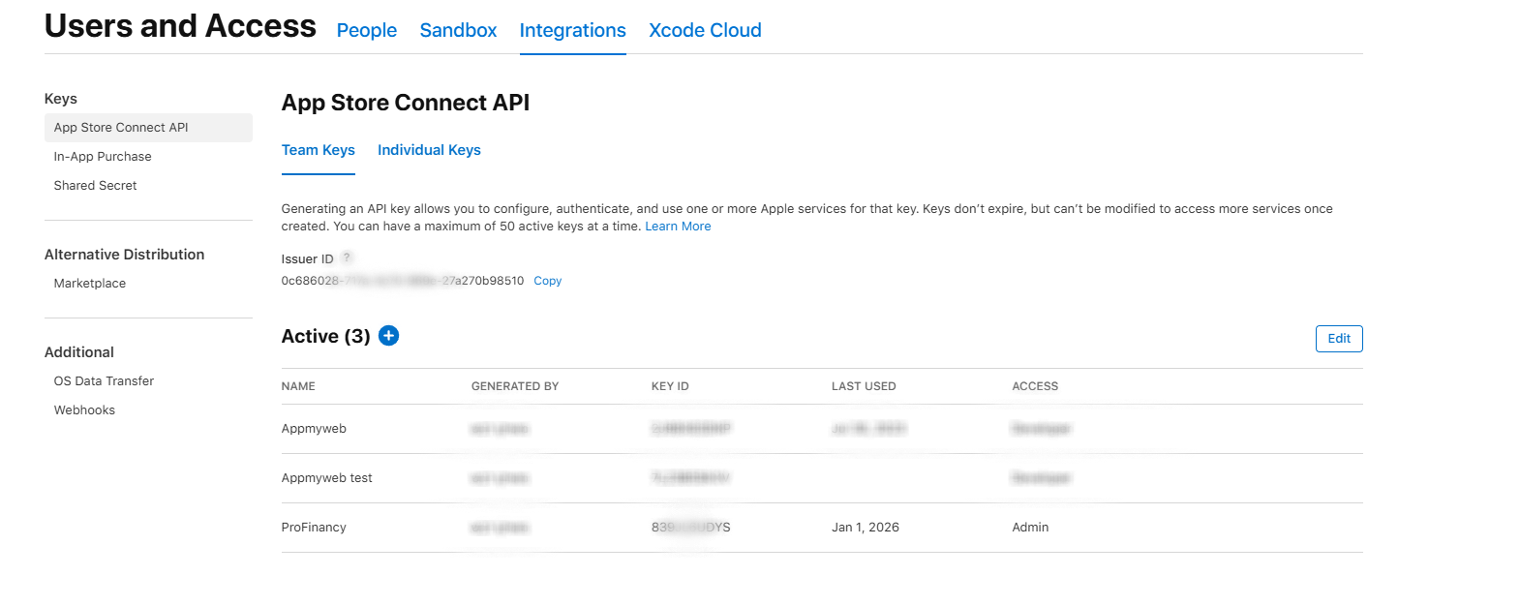This screenshot has height=606, width=1520.
Task: Click the Appmyweb key name
Action: [314, 429]
